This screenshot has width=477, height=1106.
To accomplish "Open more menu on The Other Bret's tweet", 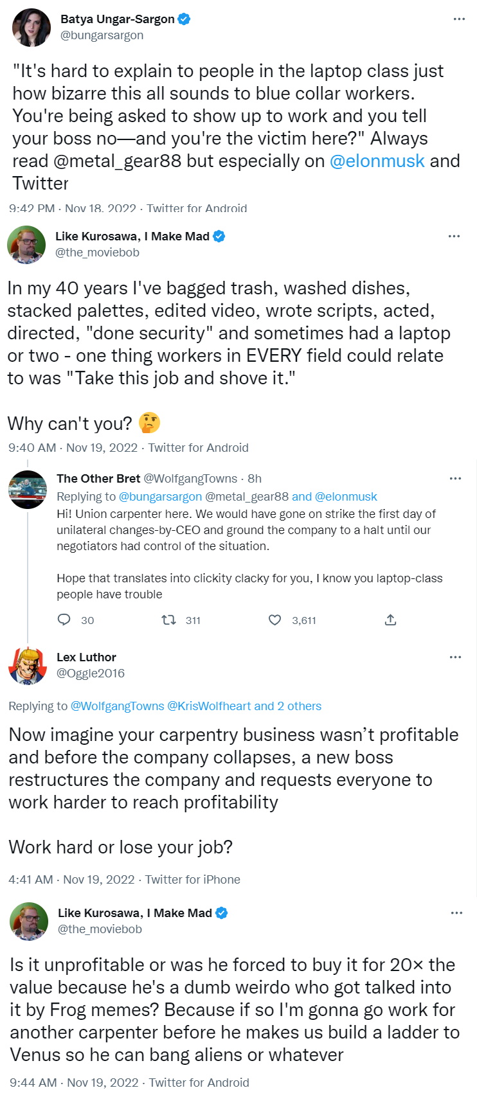I will pyautogui.click(x=455, y=479).
